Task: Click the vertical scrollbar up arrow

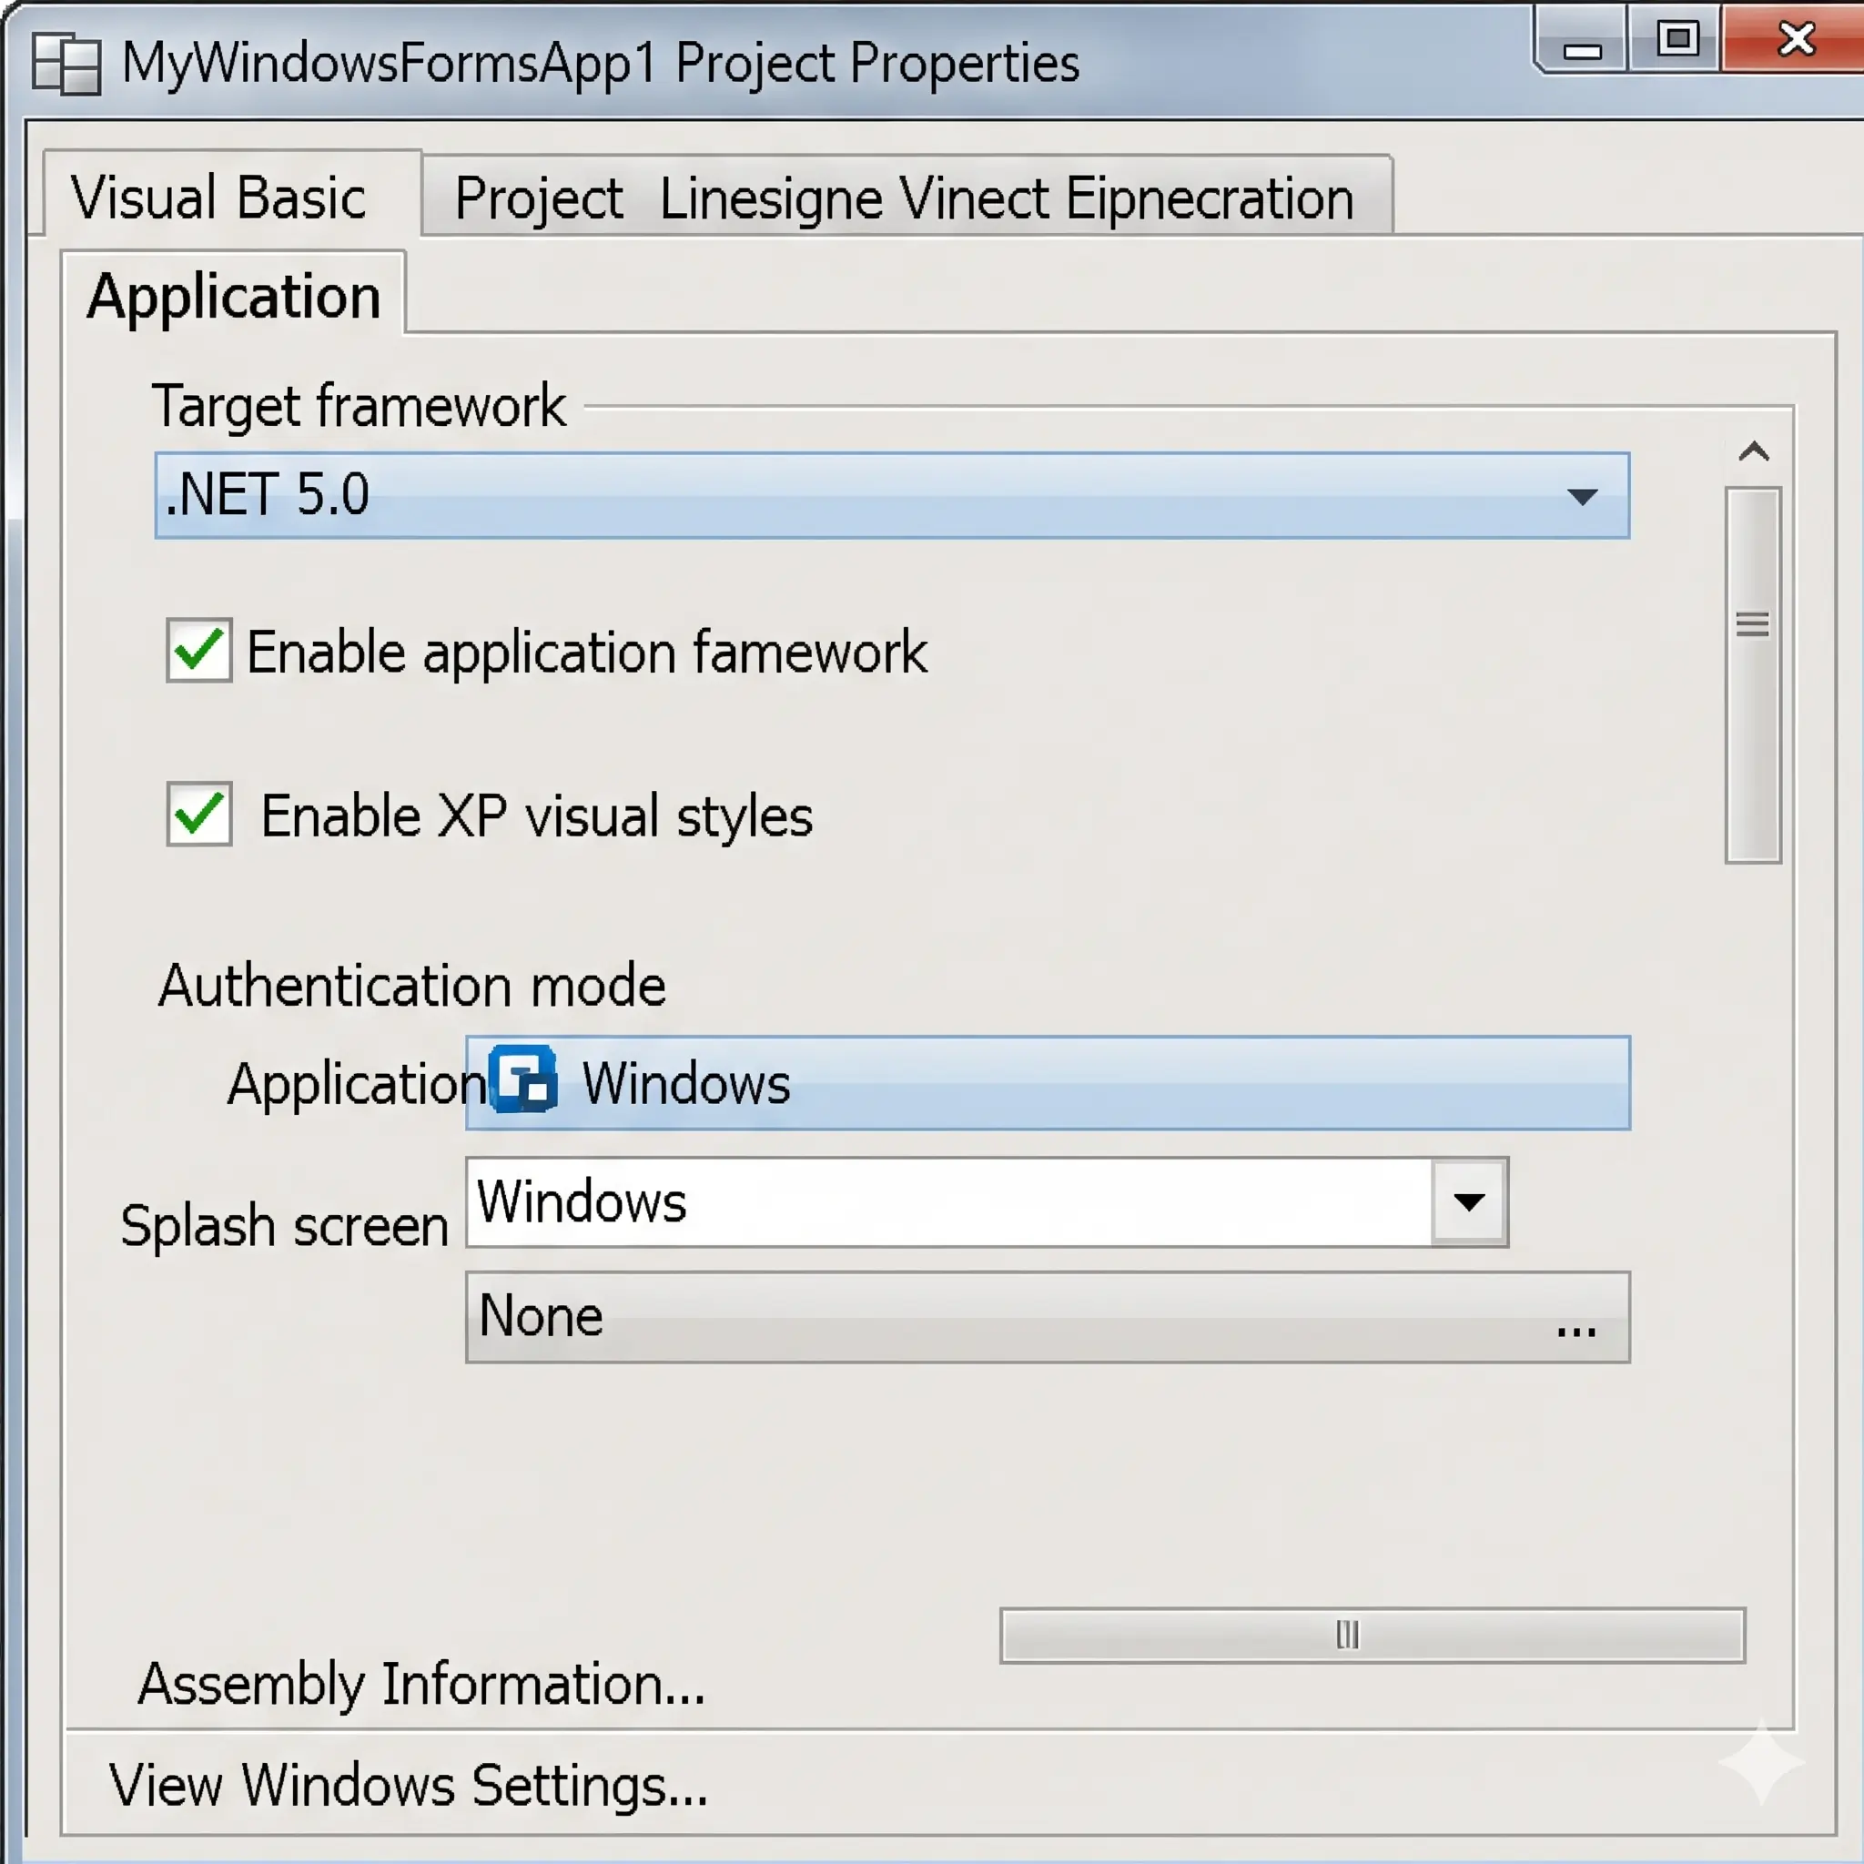Action: pyautogui.click(x=1753, y=451)
